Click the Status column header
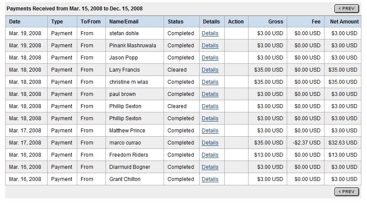The height and width of the screenshot is (207, 367). tap(176, 22)
